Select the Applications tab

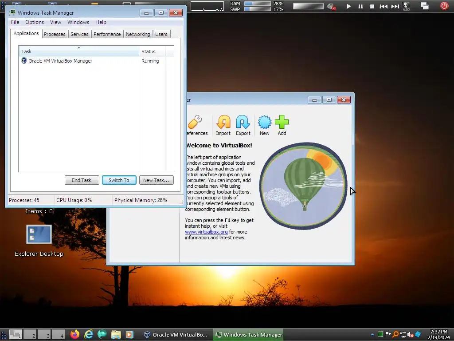point(26,33)
